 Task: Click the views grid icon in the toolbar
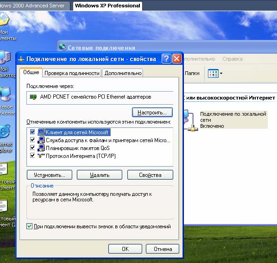point(213,73)
